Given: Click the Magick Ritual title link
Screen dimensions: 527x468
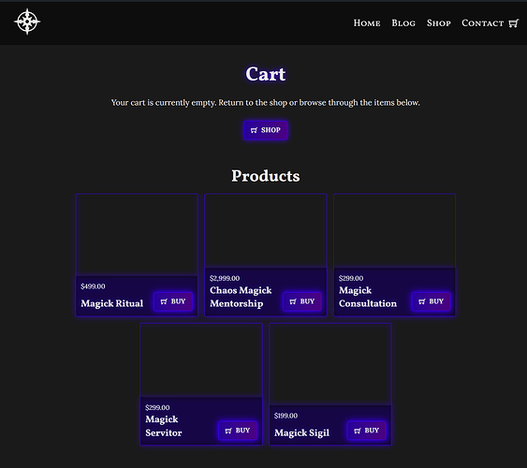Looking at the screenshot, I should (x=112, y=303).
